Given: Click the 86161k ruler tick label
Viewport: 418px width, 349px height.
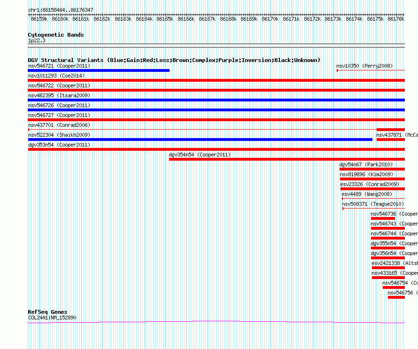Looking at the screenshot, I should (81, 19).
